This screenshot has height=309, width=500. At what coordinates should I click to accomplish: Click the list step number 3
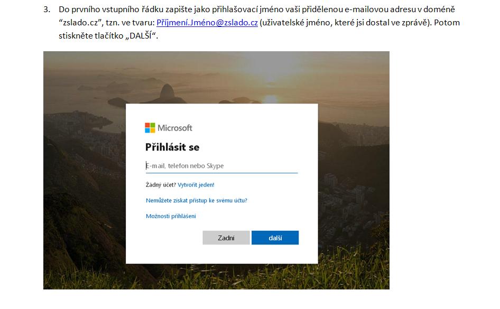coord(47,10)
